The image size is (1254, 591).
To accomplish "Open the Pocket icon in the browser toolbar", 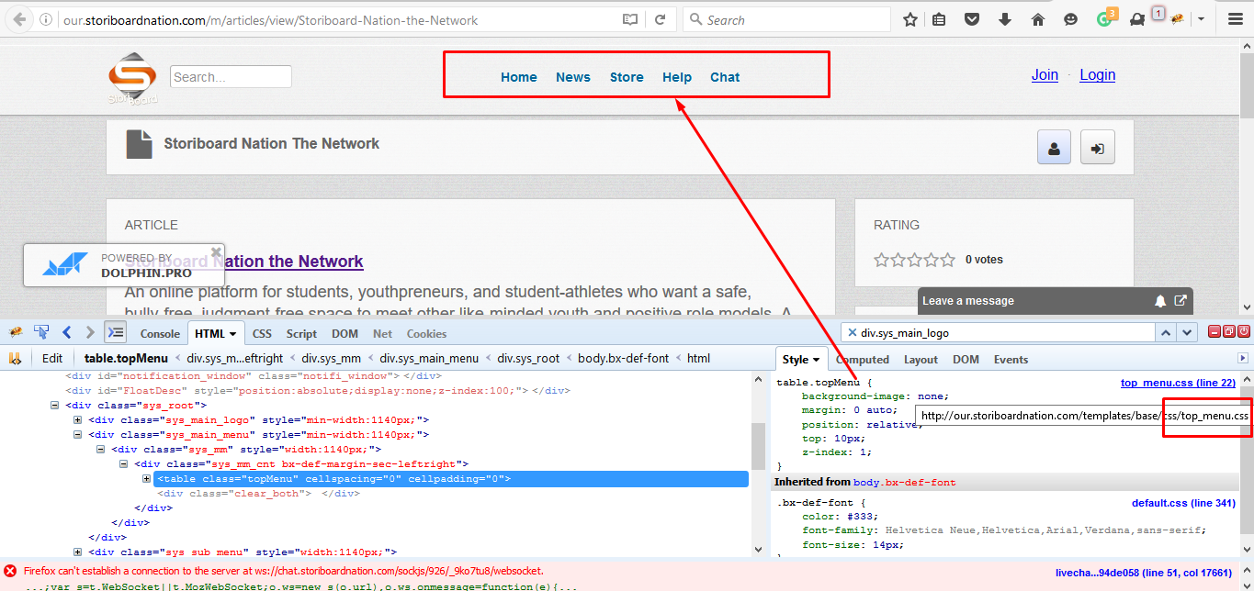I will pos(972,19).
